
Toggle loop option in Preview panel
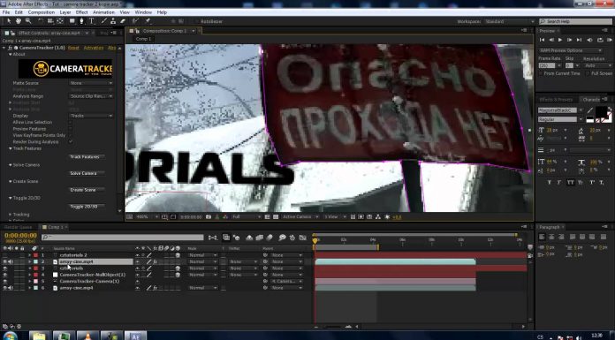coord(600,40)
